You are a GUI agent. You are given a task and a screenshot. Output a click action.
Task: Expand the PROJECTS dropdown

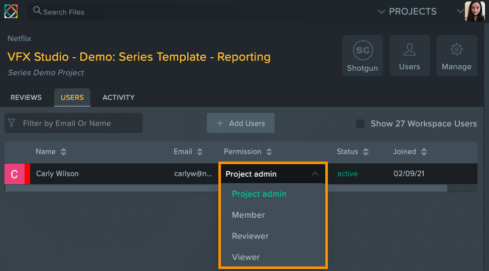(407, 12)
